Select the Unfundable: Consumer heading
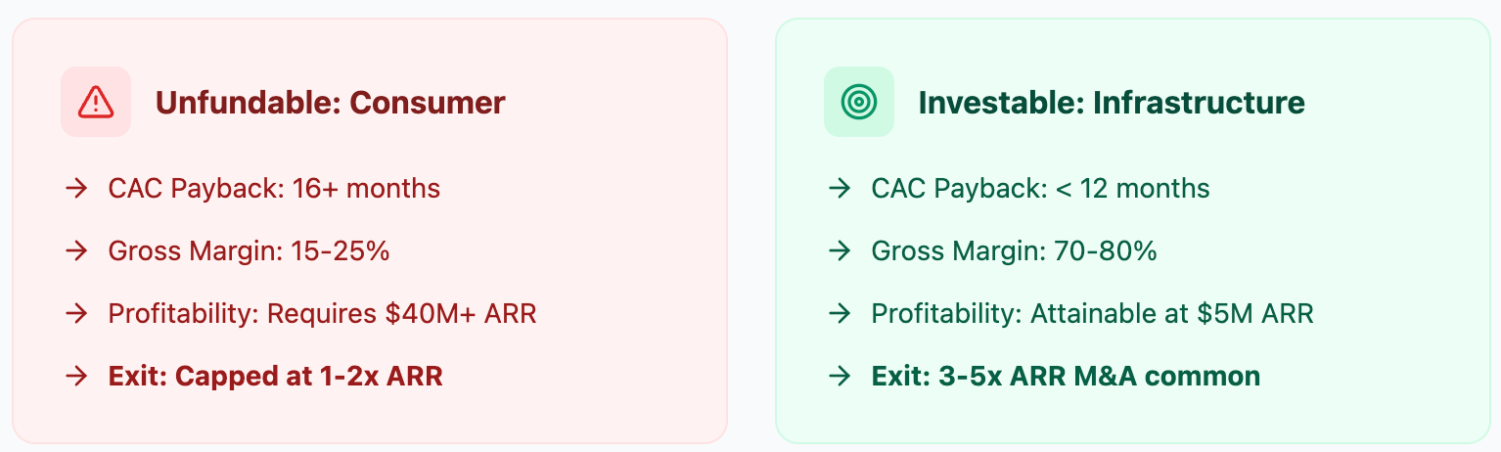1501x452 pixels. 330,103
